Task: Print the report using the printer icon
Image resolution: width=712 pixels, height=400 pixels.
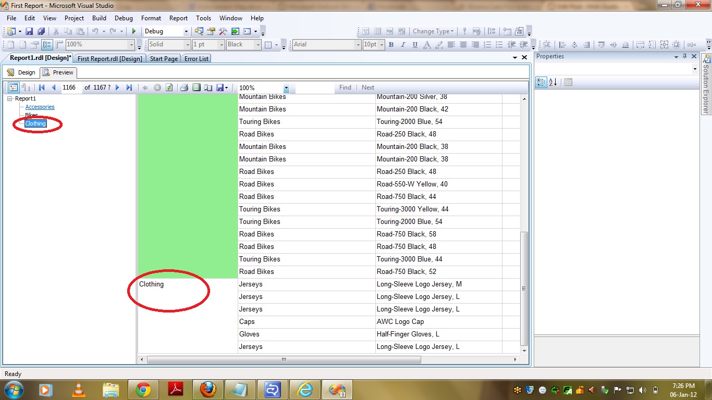Action: pos(184,87)
